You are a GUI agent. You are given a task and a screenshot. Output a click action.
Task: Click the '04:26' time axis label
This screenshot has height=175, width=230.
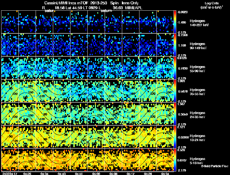pyautogui.click(x=27, y=174)
